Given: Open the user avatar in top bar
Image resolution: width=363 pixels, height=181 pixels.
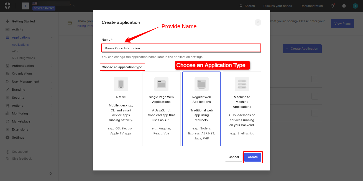Looking at the screenshot, I should pos(355,6).
